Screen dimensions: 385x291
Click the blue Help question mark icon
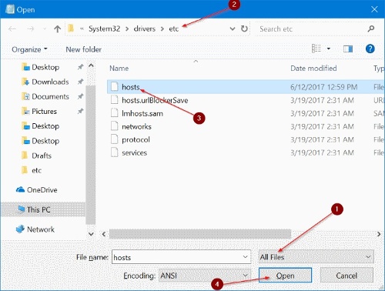[370, 48]
